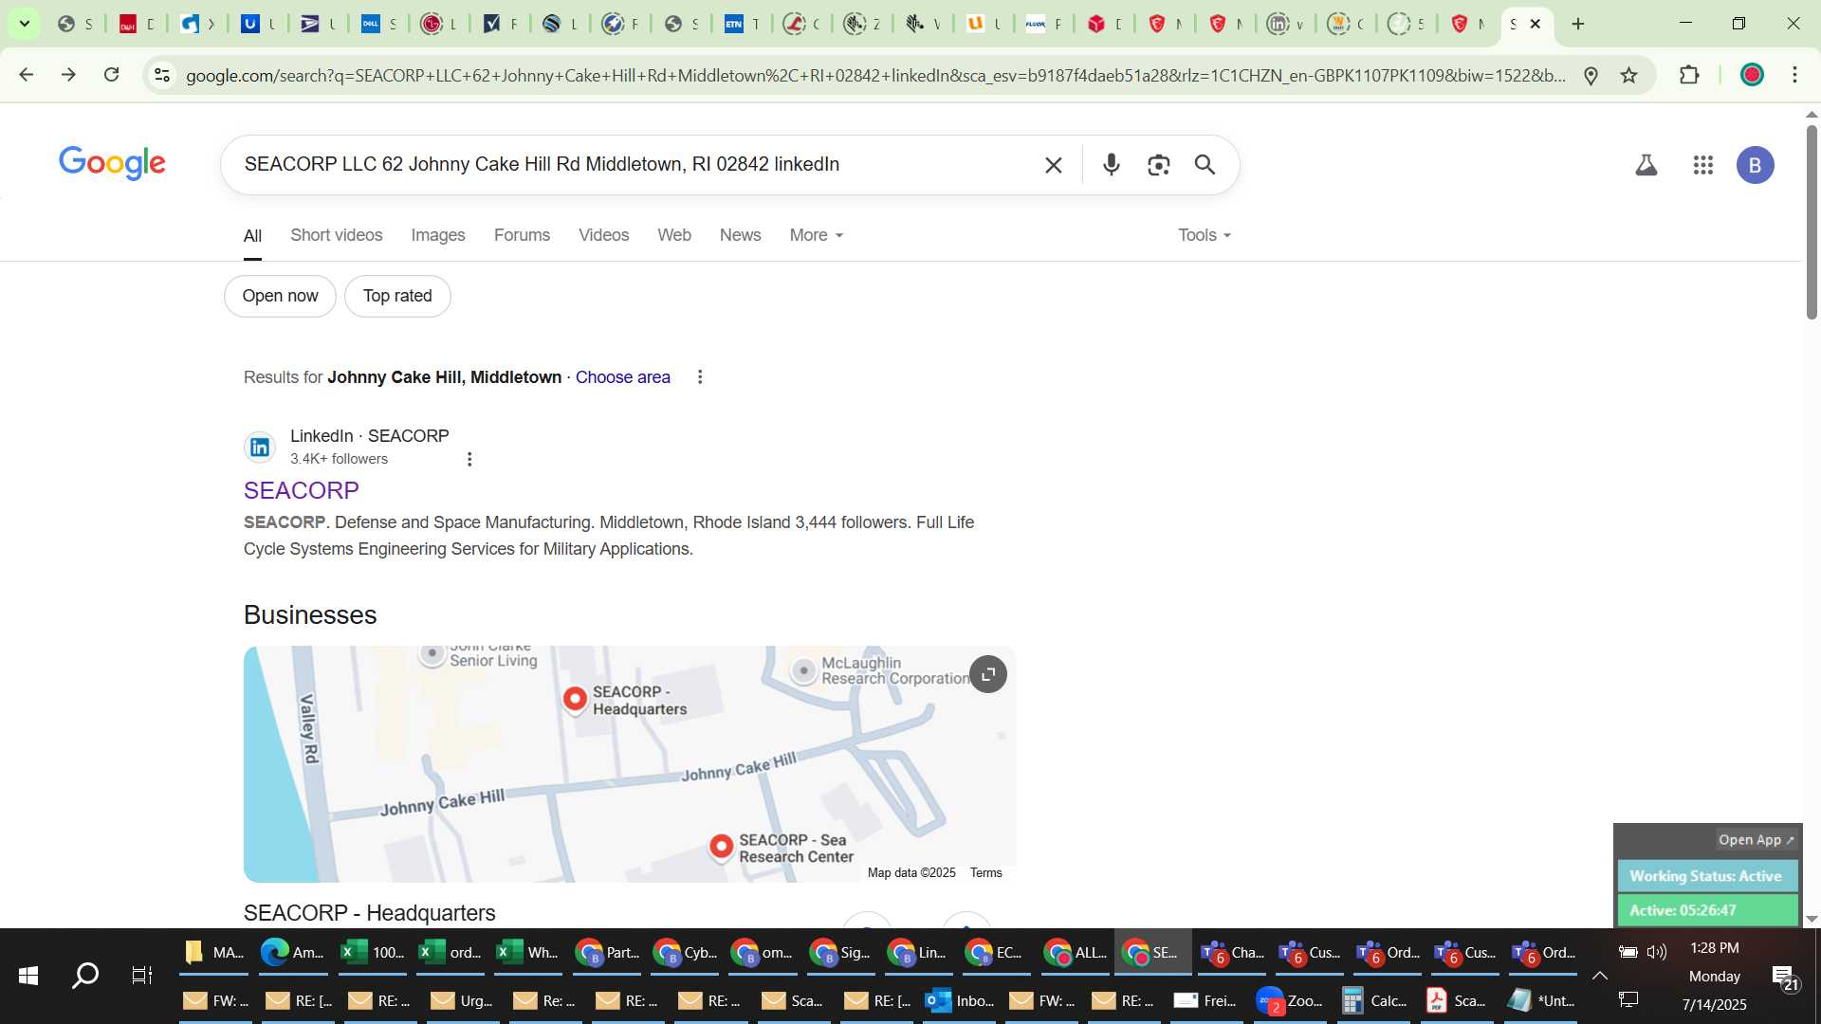Switch to Web results tab

(x=674, y=235)
